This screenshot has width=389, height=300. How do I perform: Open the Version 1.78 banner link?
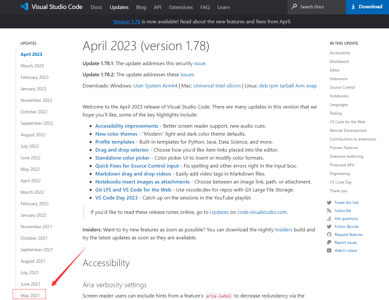127,22
